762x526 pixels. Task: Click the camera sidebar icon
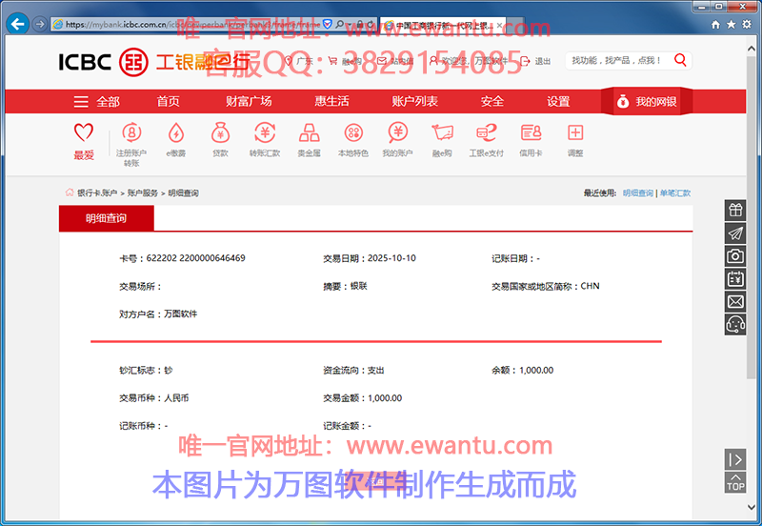point(735,255)
